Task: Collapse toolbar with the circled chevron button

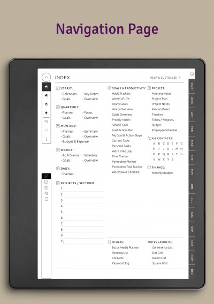Action: [x=46, y=78]
